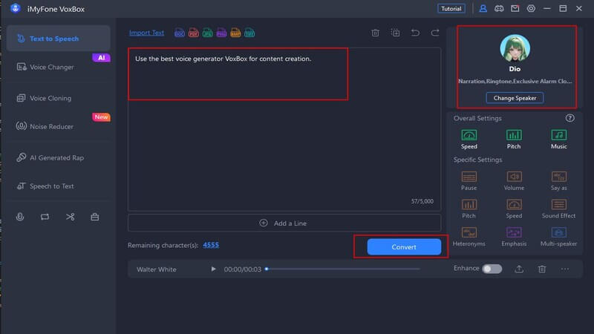Click the scissors cut icon in sidebar
This screenshot has width=594, height=334.
pos(70,217)
